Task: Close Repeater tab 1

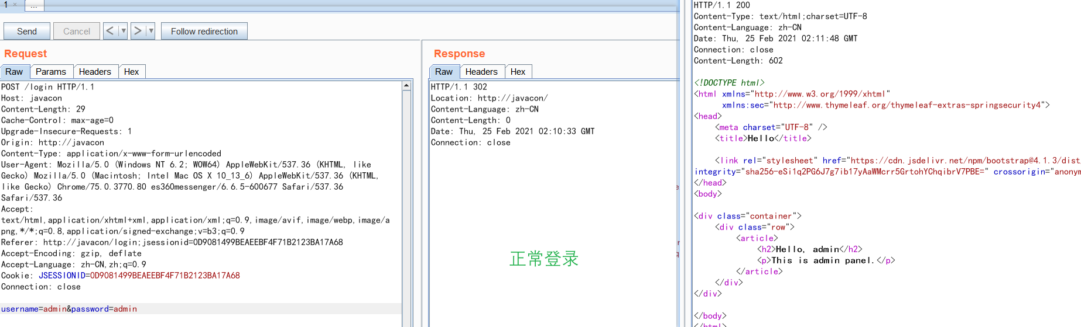Action: pyautogui.click(x=15, y=5)
